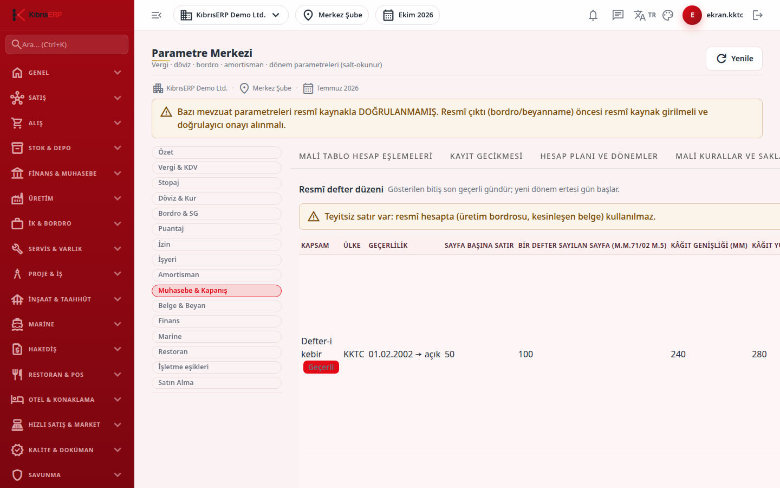Click the user avatar E

(x=692, y=15)
